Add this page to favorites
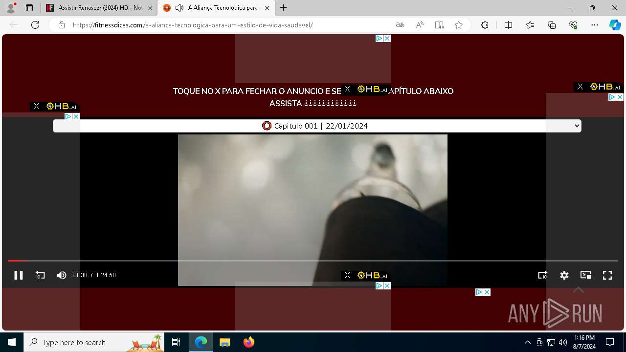Image resolution: width=626 pixels, height=352 pixels. (x=459, y=25)
